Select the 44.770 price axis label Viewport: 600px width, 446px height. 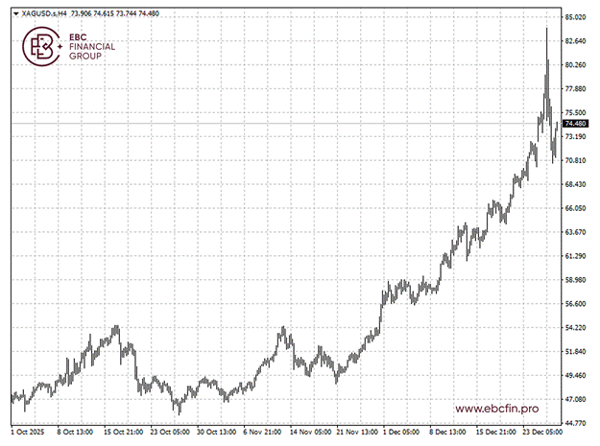575,423
